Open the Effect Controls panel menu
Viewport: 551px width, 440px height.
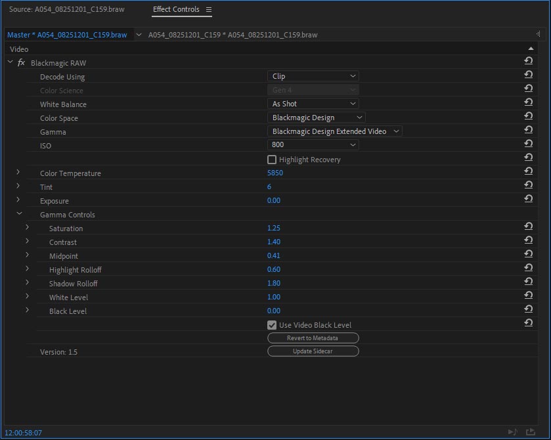pyautogui.click(x=209, y=9)
